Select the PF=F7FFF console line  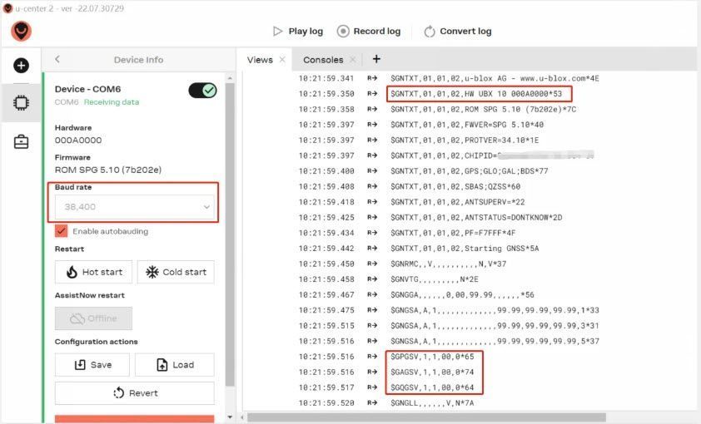(453, 233)
